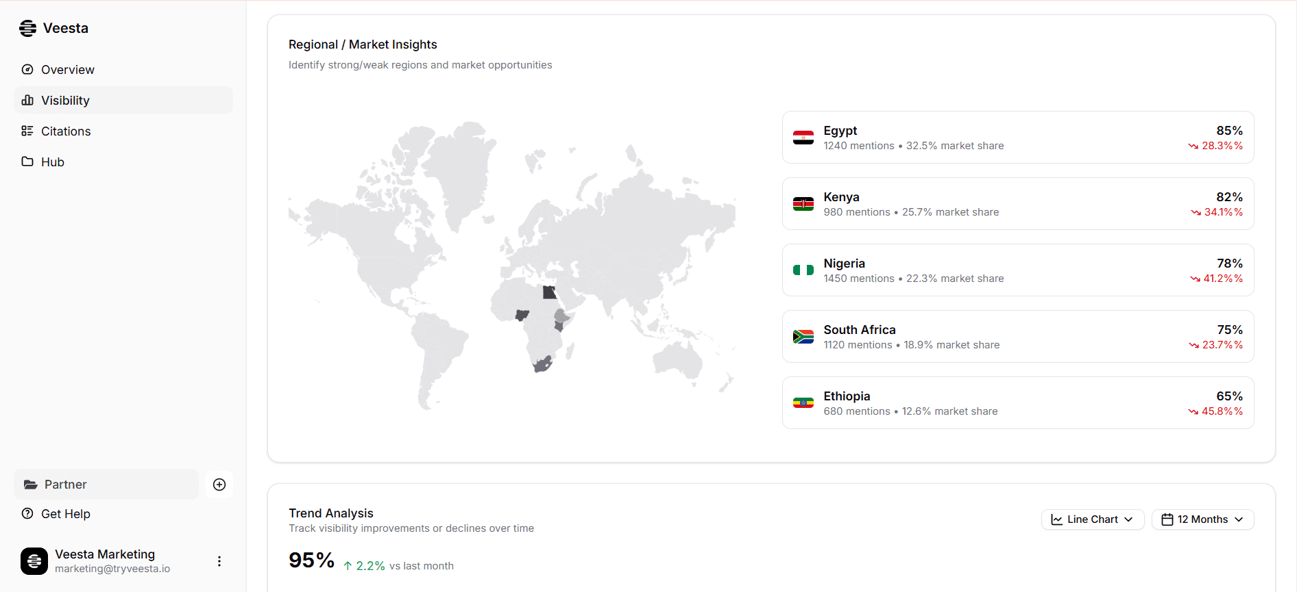Screen dimensions: 1297x592
Task: Click the plus circle icon beside Partner
Action: click(x=219, y=485)
